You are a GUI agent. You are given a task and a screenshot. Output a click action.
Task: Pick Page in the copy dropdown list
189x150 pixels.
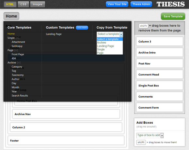(x=110, y=53)
